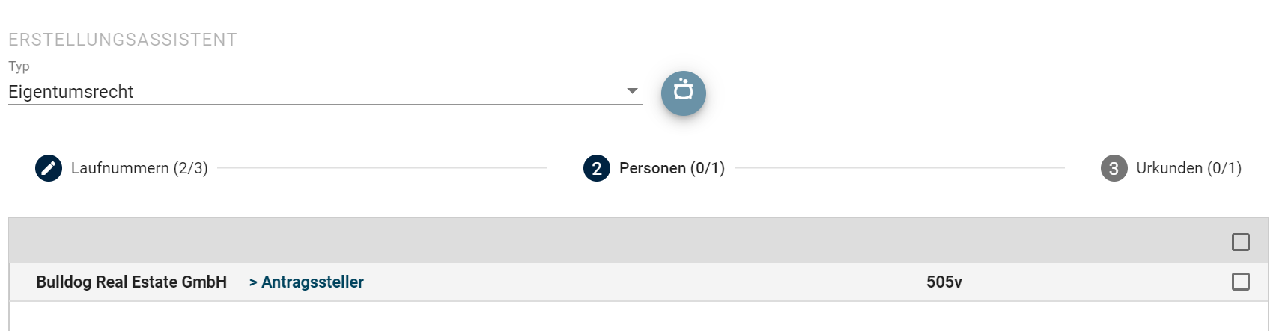1288x331 pixels.
Task: Click the gray table header bar
Action: [x=638, y=241]
